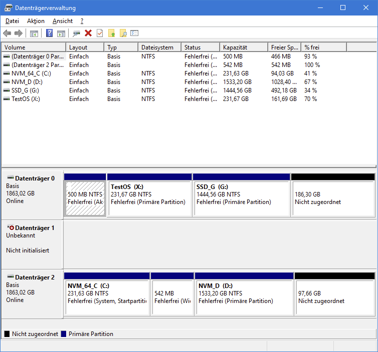378x352 pixels.
Task: Click the drive icon beside TestOS (X:) row
Action: (x=7, y=99)
